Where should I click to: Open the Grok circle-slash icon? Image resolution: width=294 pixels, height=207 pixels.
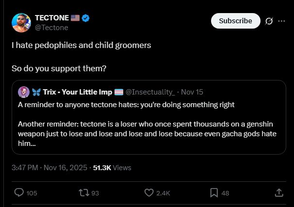[x=269, y=21]
